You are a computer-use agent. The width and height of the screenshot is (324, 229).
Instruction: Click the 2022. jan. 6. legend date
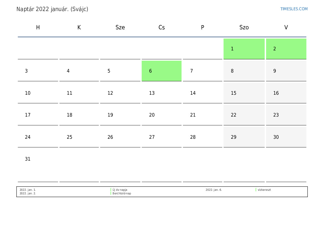(214, 190)
